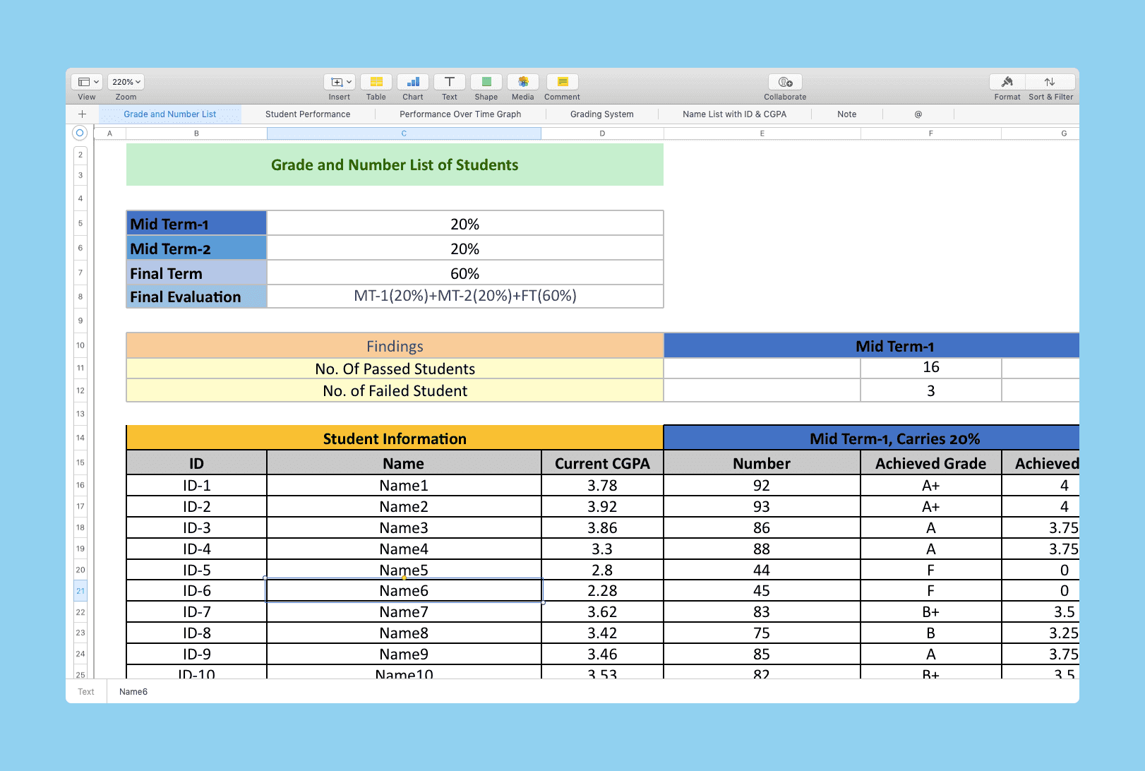The image size is (1145, 771).
Task: Select the Text box tool
Action: [450, 83]
